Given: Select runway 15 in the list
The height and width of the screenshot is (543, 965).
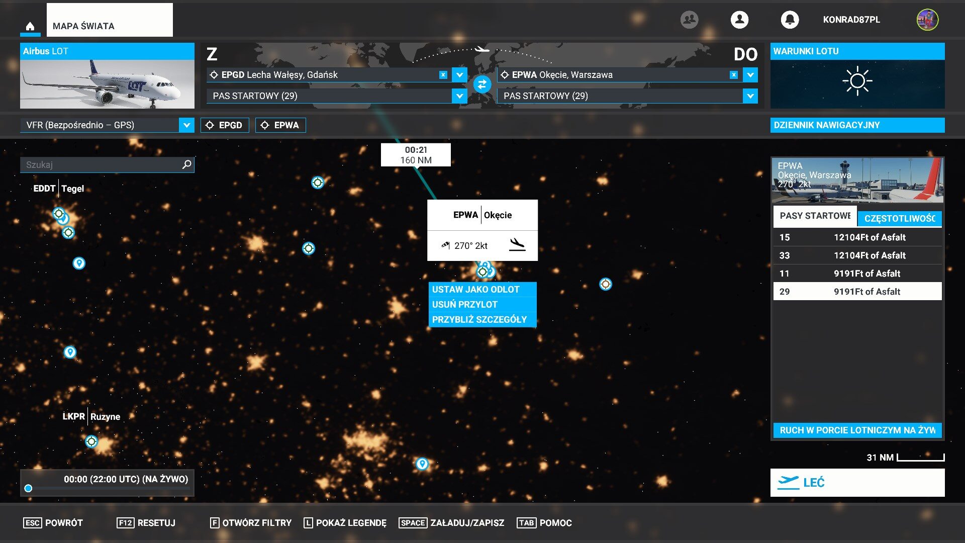Looking at the screenshot, I should pos(857,237).
